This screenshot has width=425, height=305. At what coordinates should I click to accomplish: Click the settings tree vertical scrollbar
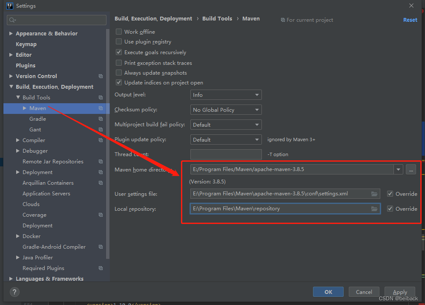pyautogui.click(x=108, y=144)
